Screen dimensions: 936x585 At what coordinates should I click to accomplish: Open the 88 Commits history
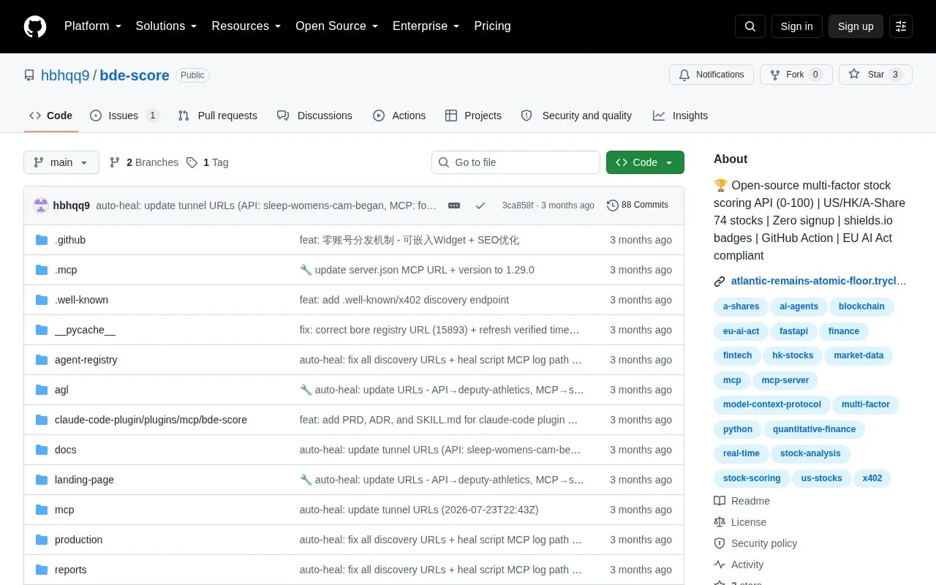638,205
